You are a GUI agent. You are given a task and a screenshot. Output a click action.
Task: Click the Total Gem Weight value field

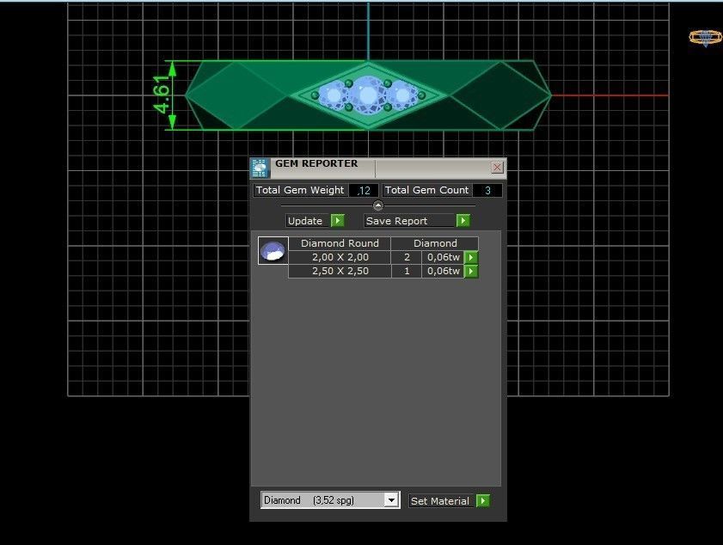point(365,190)
